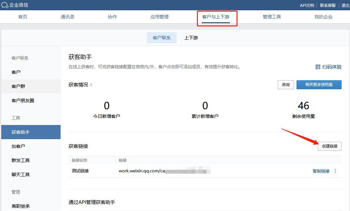Open 应用管理 in the top navigation
350x211 pixels.
point(160,17)
